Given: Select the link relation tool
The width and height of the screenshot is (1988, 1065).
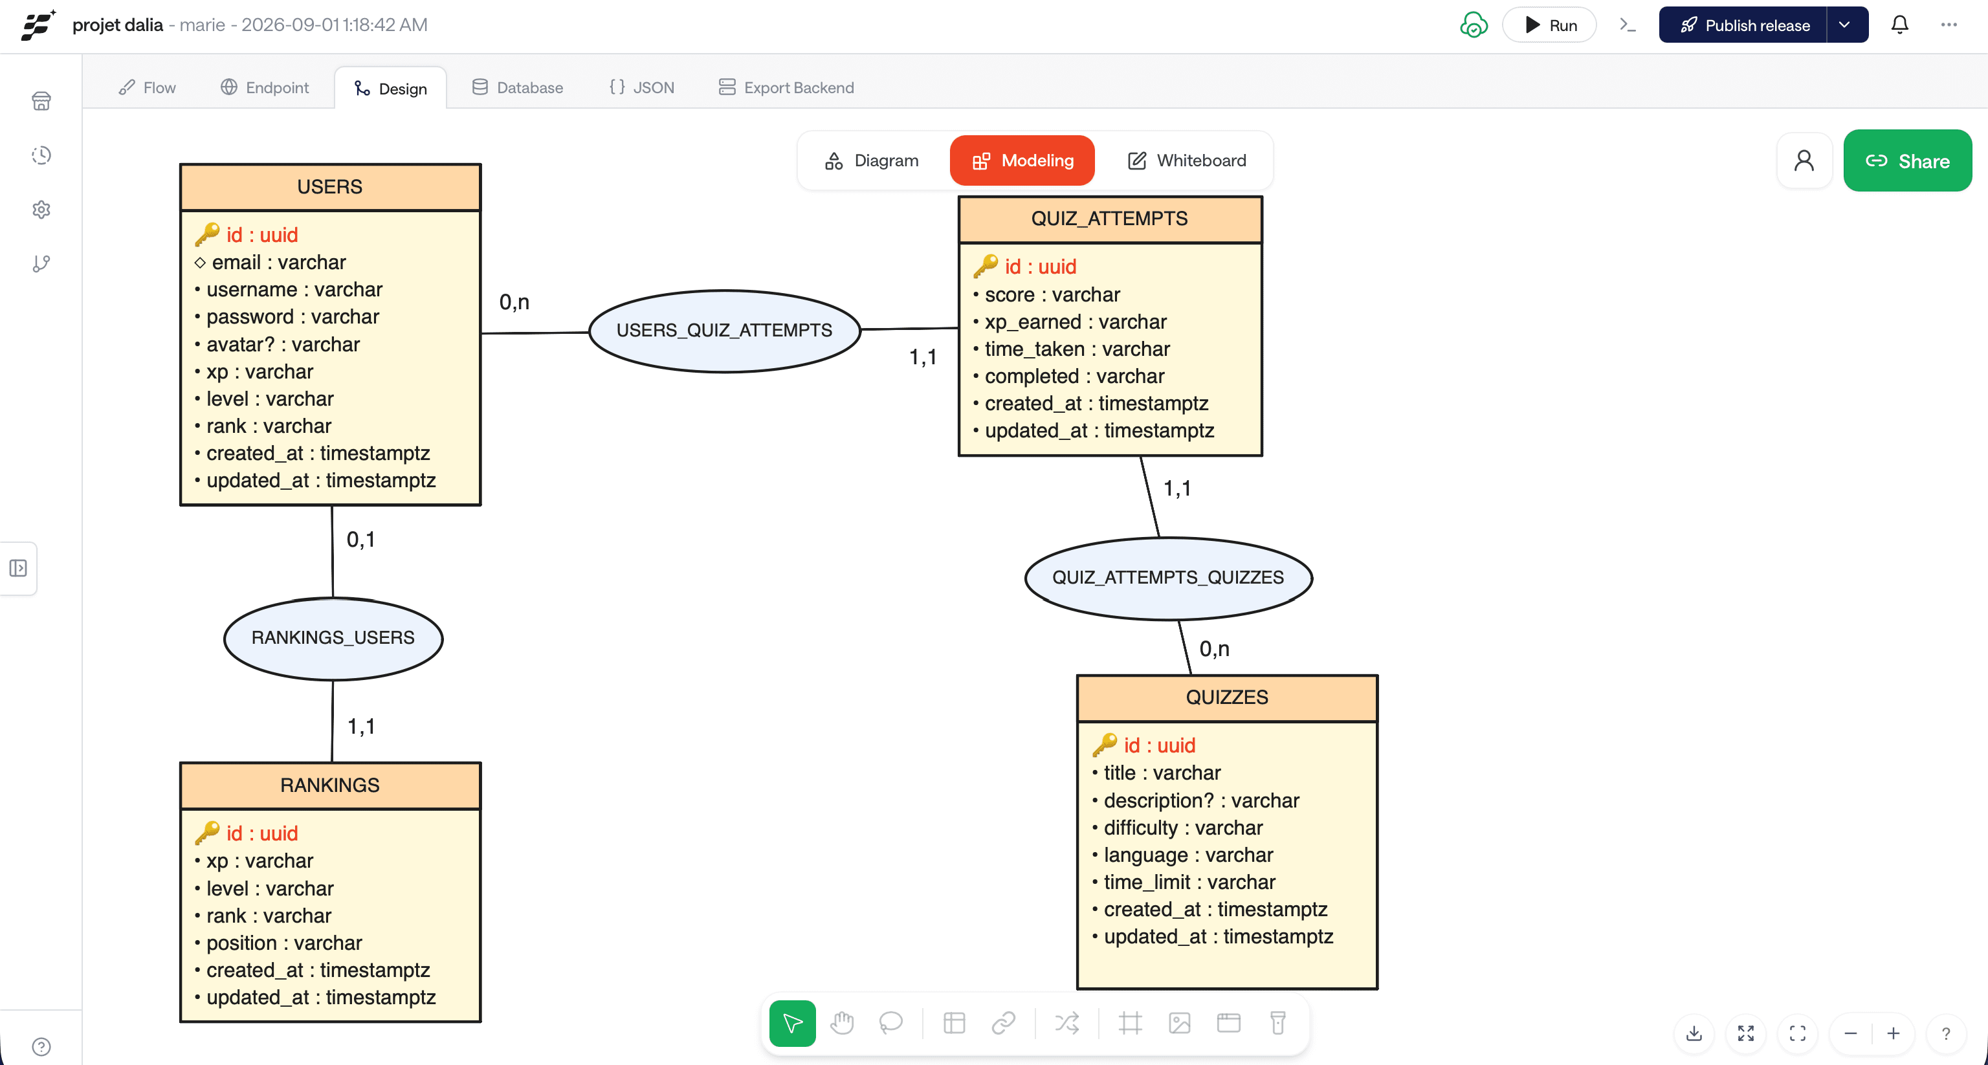Looking at the screenshot, I should [x=1003, y=1024].
